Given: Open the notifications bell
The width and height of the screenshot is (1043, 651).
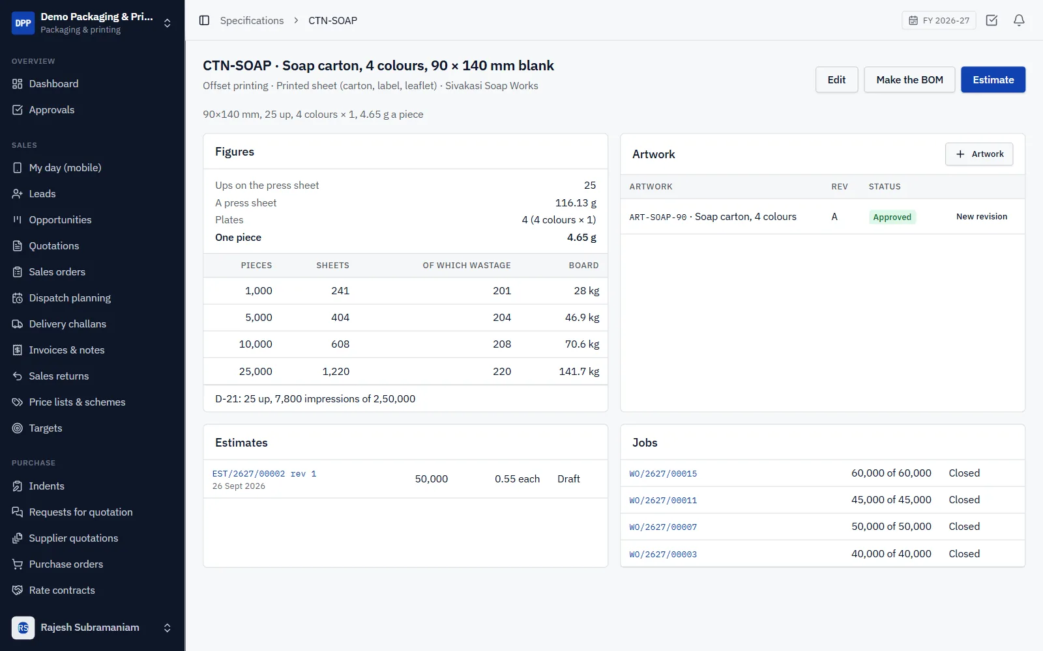Looking at the screenshot, I should pyautogui.click(x=1019, y=20).
